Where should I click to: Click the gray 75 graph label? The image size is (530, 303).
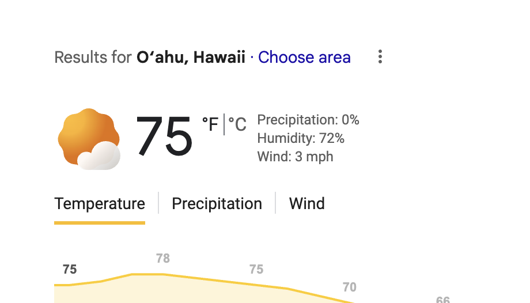[256, 270]
